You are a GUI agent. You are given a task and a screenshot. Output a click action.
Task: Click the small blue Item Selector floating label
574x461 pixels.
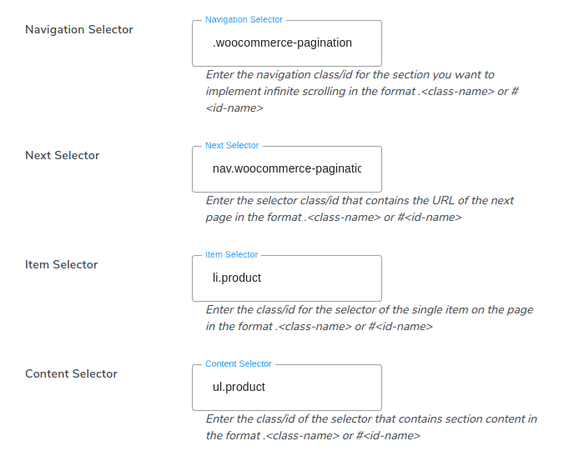[x=231, y=254]
